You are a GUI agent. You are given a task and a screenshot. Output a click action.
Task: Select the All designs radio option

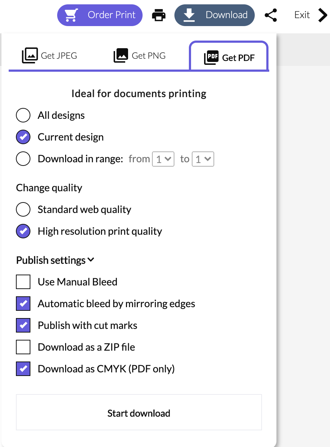click(x=23, y=116)
